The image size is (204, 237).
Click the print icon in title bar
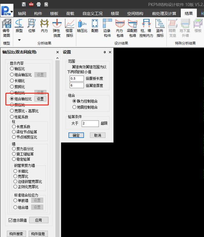[39, 4]
